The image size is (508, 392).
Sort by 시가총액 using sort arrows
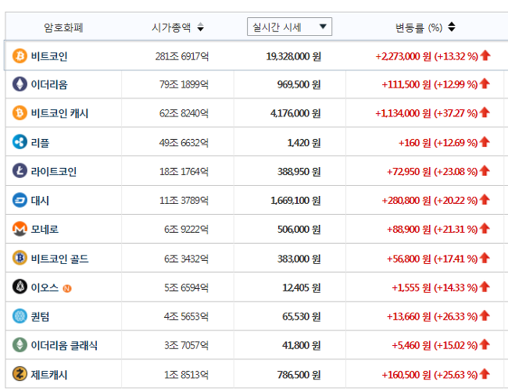pos(201,27)
